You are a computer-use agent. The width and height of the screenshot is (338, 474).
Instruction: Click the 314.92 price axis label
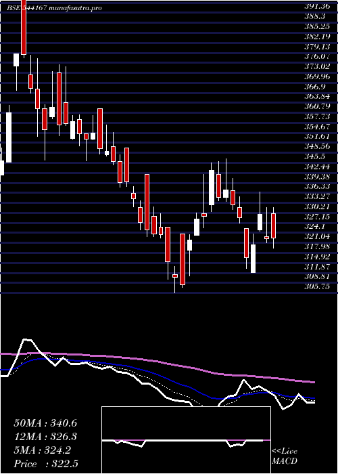tap(317, 257)
